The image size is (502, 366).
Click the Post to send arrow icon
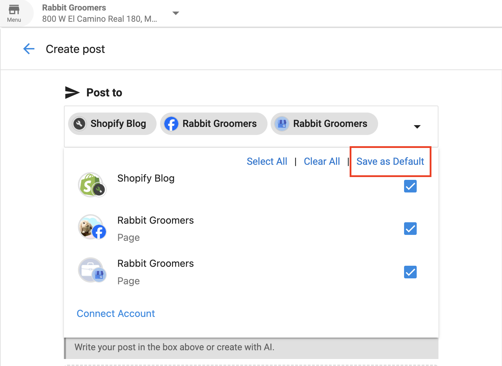click(x=72, y=92)
